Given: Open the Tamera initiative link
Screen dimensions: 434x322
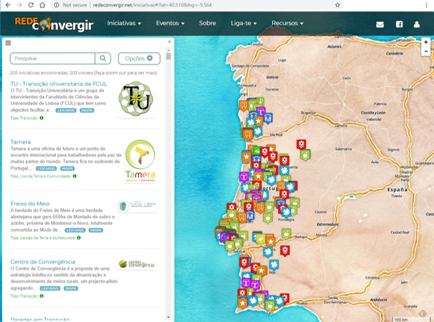Looking at the screenshot, I should click(x=21, y=142).
